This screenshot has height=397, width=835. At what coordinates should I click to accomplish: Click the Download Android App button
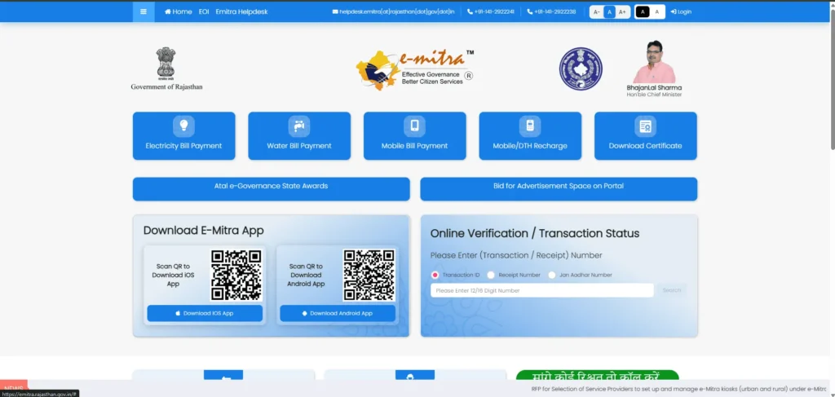click(x=338, y=314)
